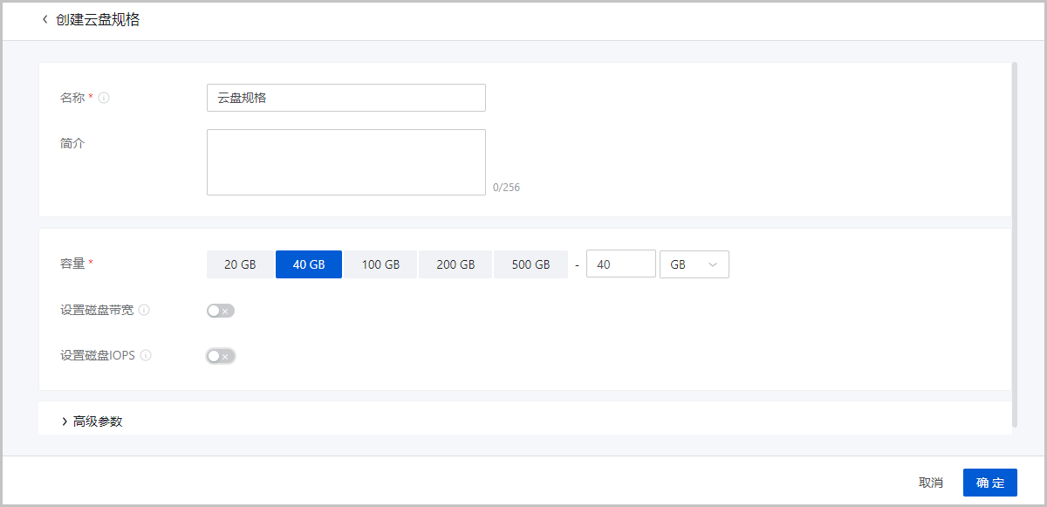Click into the 简介 description text area
Viewport: 1047px width, 507px height.
346,162
